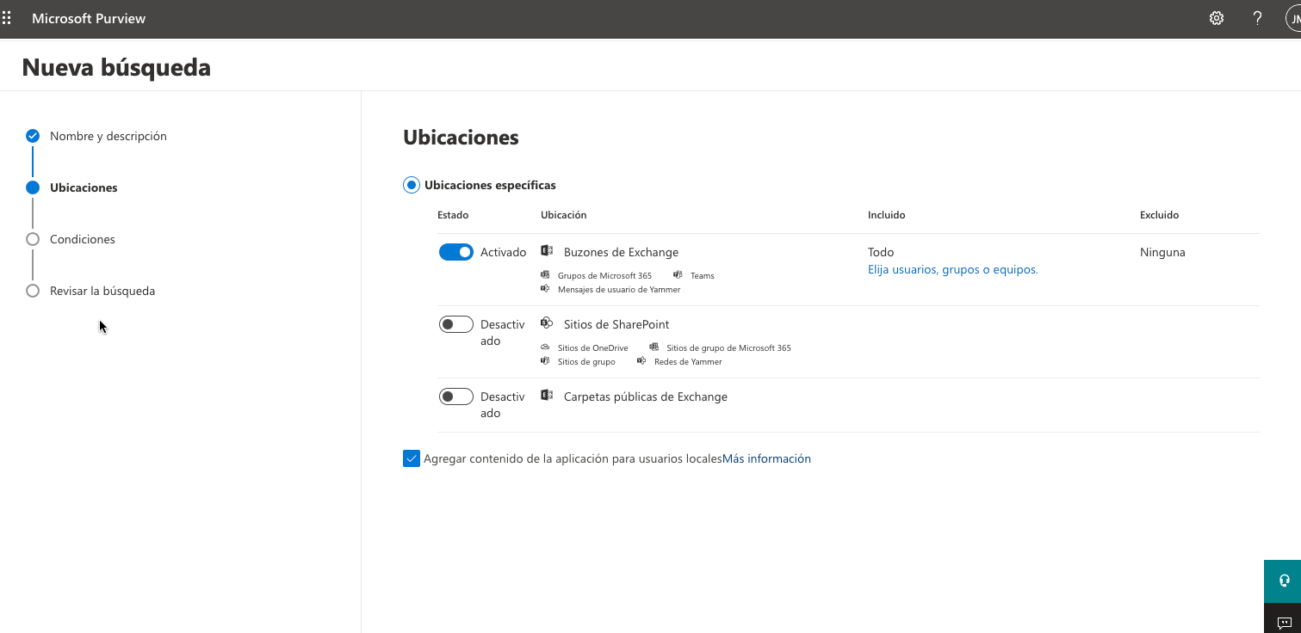The height and width of the screenshot is (633, 1301).
Task: Go to Nombre y descripción step
Action: (x=108, y=136)
